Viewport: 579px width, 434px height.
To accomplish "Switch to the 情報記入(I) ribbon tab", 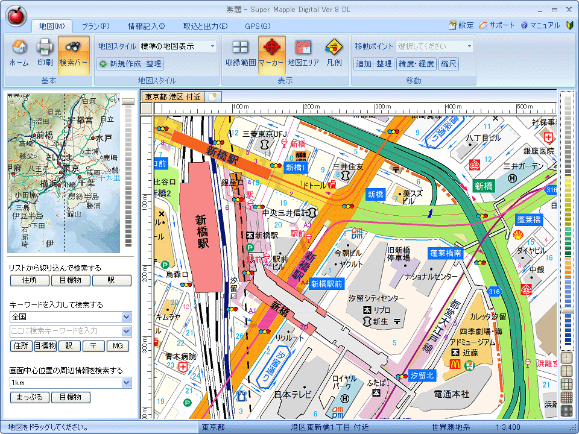I will (146, 26).
